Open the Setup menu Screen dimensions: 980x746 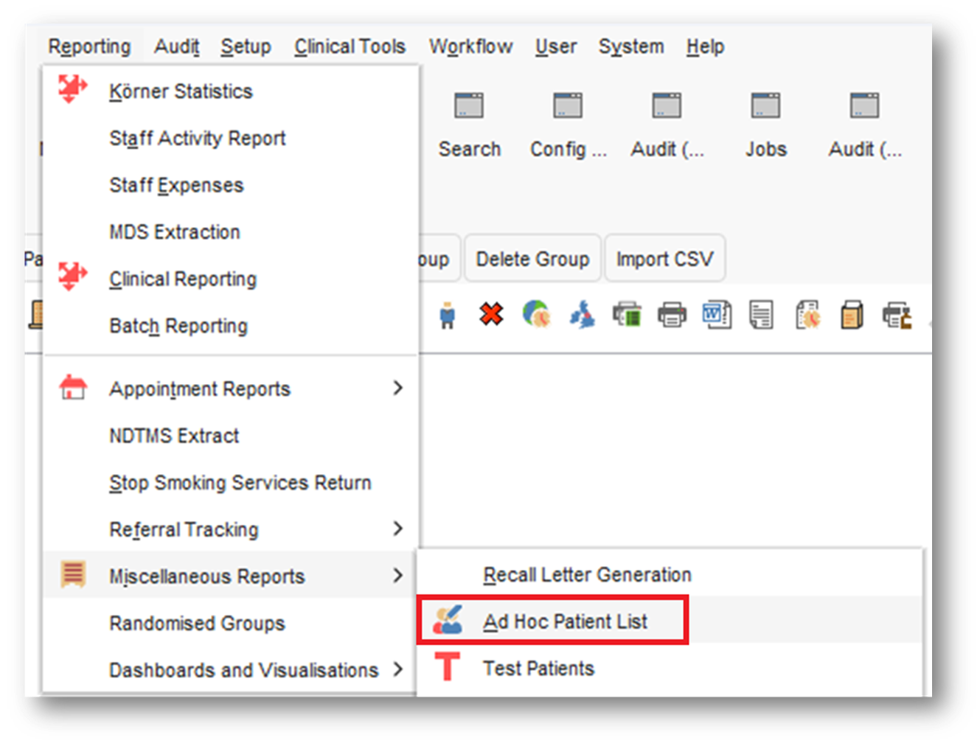coord(246,46)
